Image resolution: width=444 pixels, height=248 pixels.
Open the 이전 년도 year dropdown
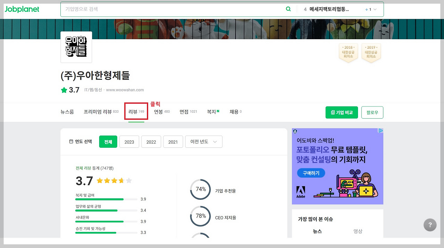point(204,142)
